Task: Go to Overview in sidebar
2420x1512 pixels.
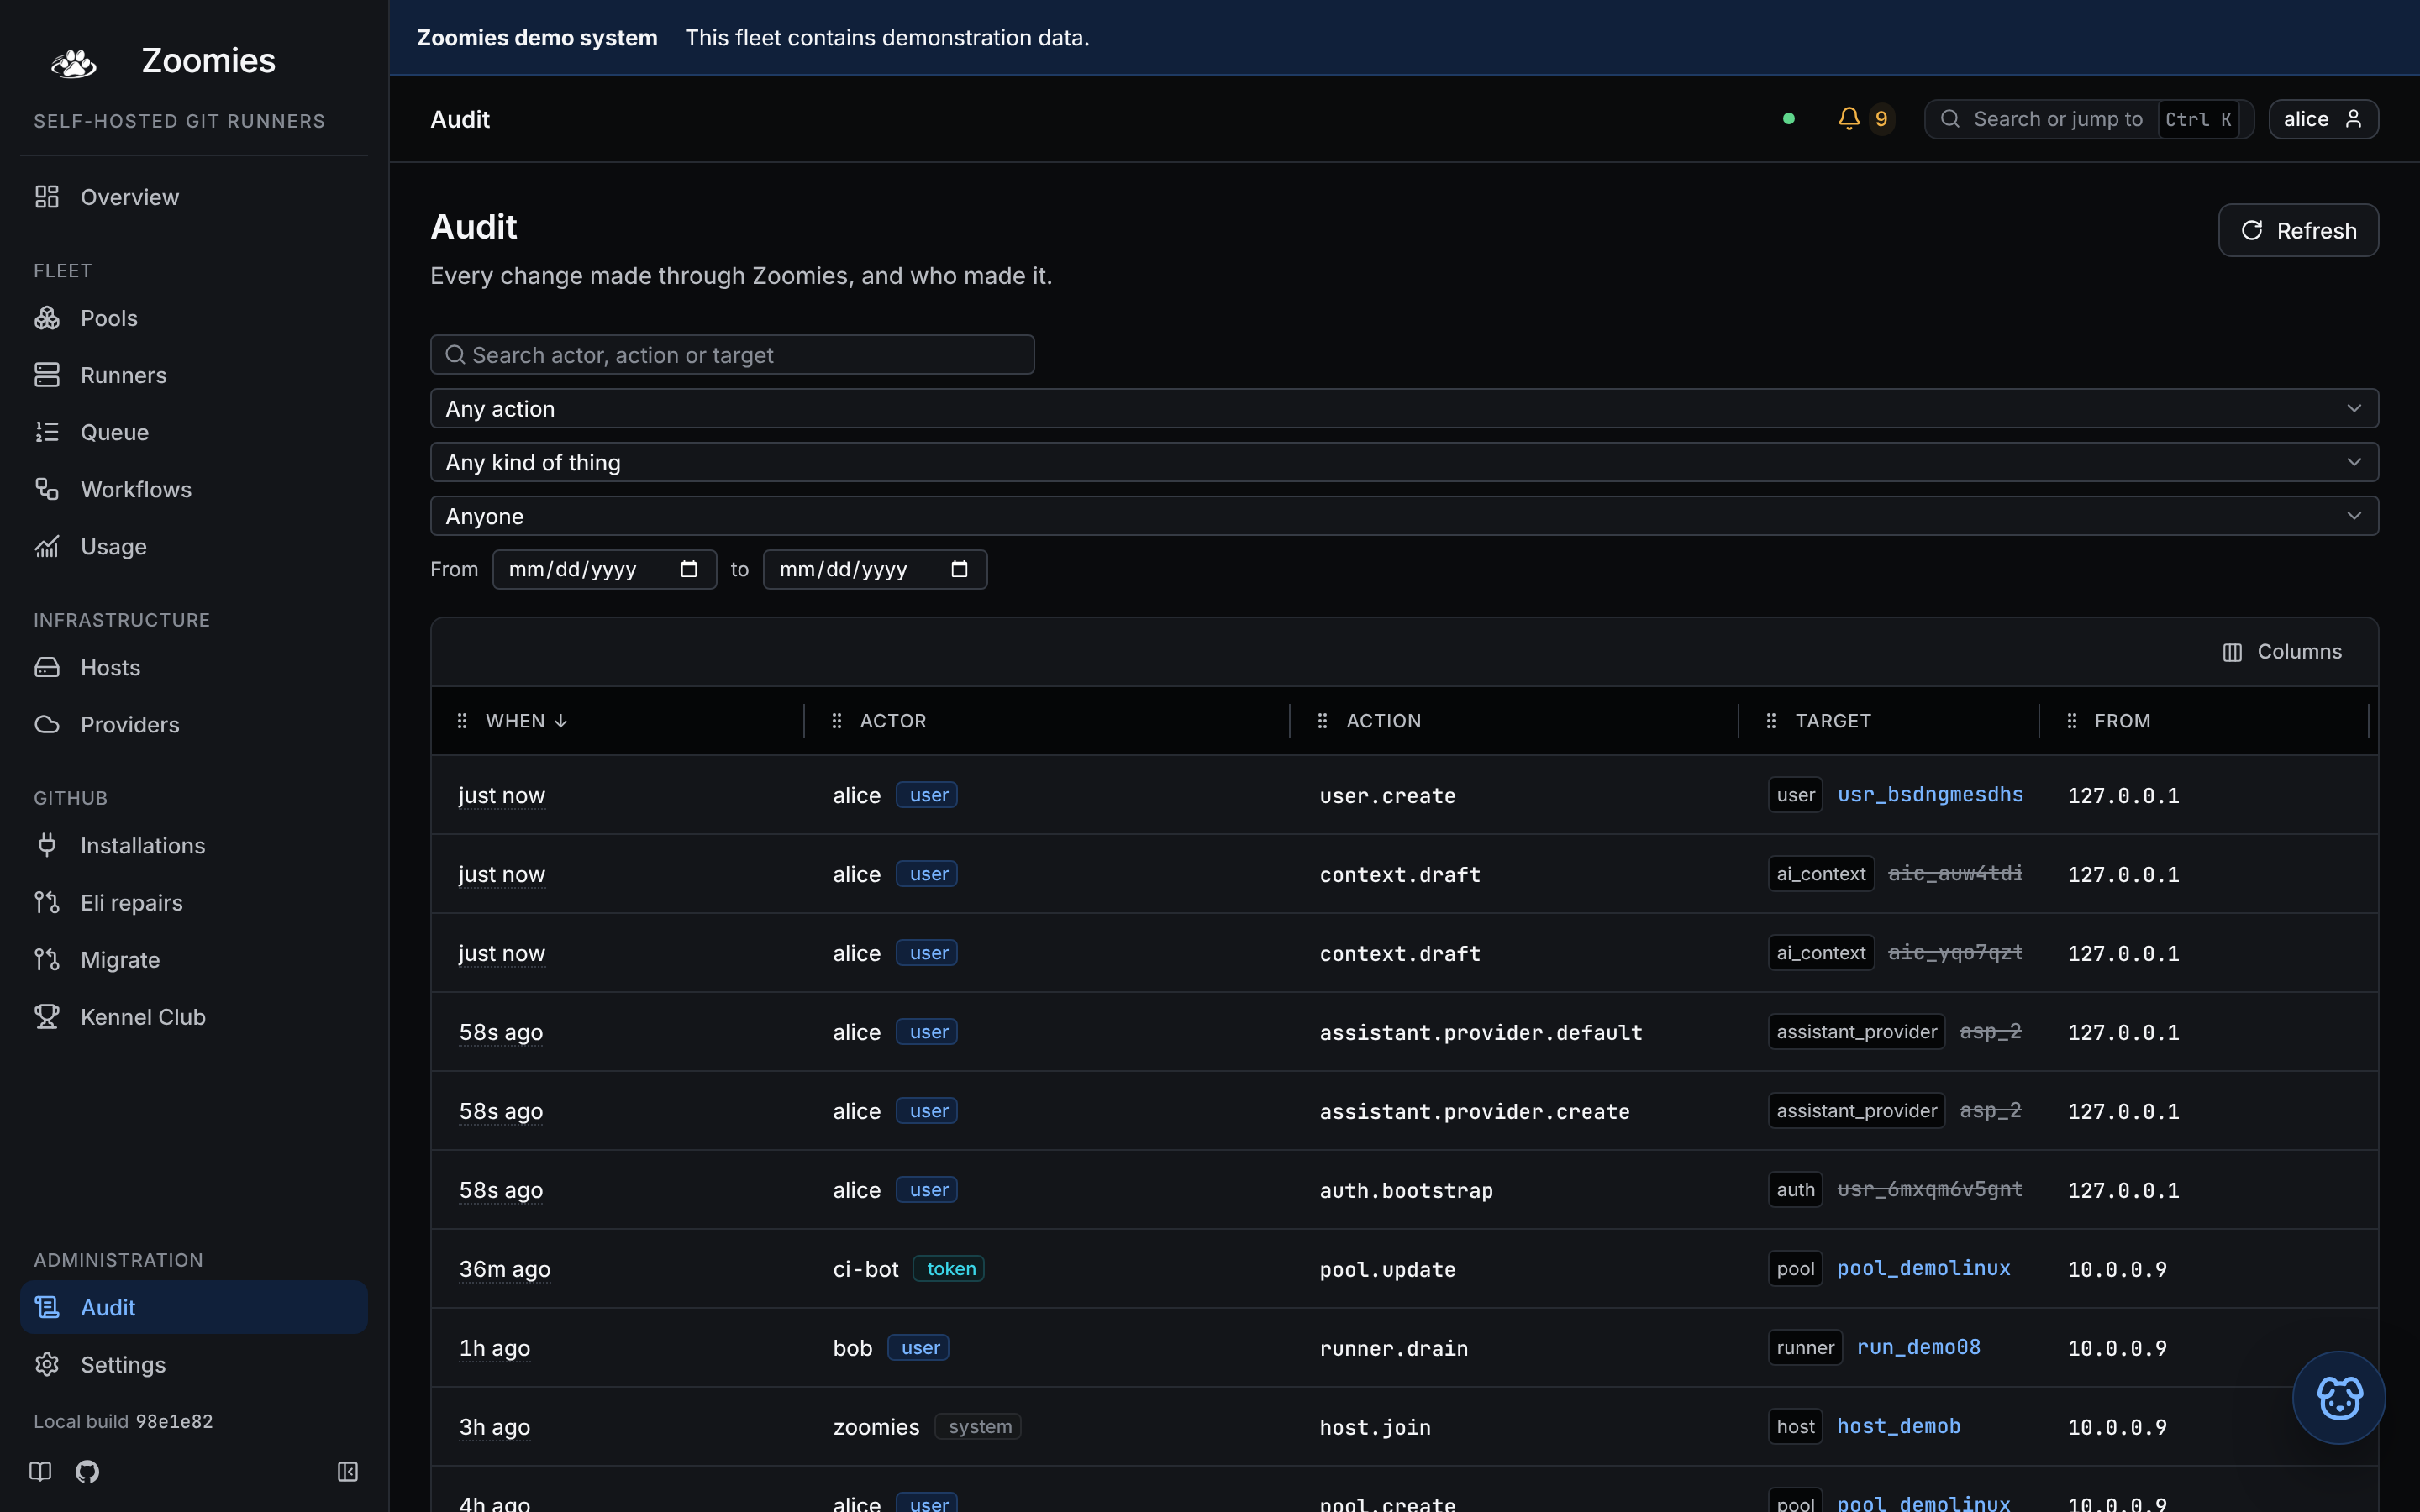Action: [194, 197]
